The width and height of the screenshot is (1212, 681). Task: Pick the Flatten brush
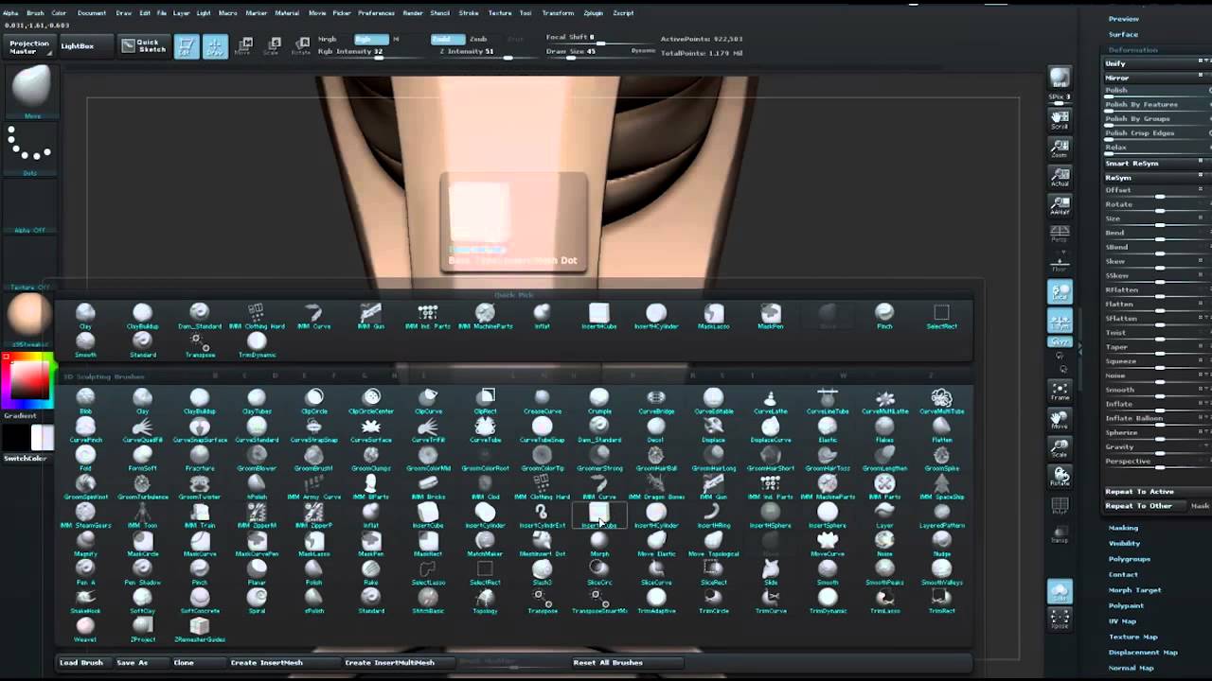point(941,429)
